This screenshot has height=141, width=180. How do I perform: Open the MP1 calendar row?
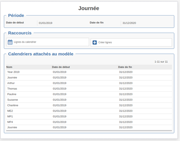pos(89,117)
